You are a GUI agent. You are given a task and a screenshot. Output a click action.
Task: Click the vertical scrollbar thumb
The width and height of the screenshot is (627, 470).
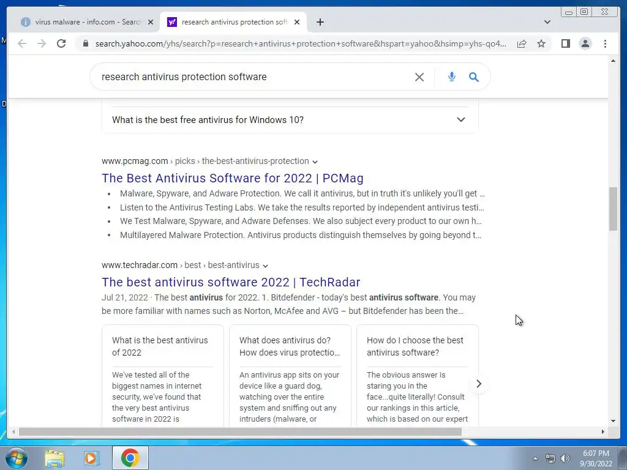point(613,209)
